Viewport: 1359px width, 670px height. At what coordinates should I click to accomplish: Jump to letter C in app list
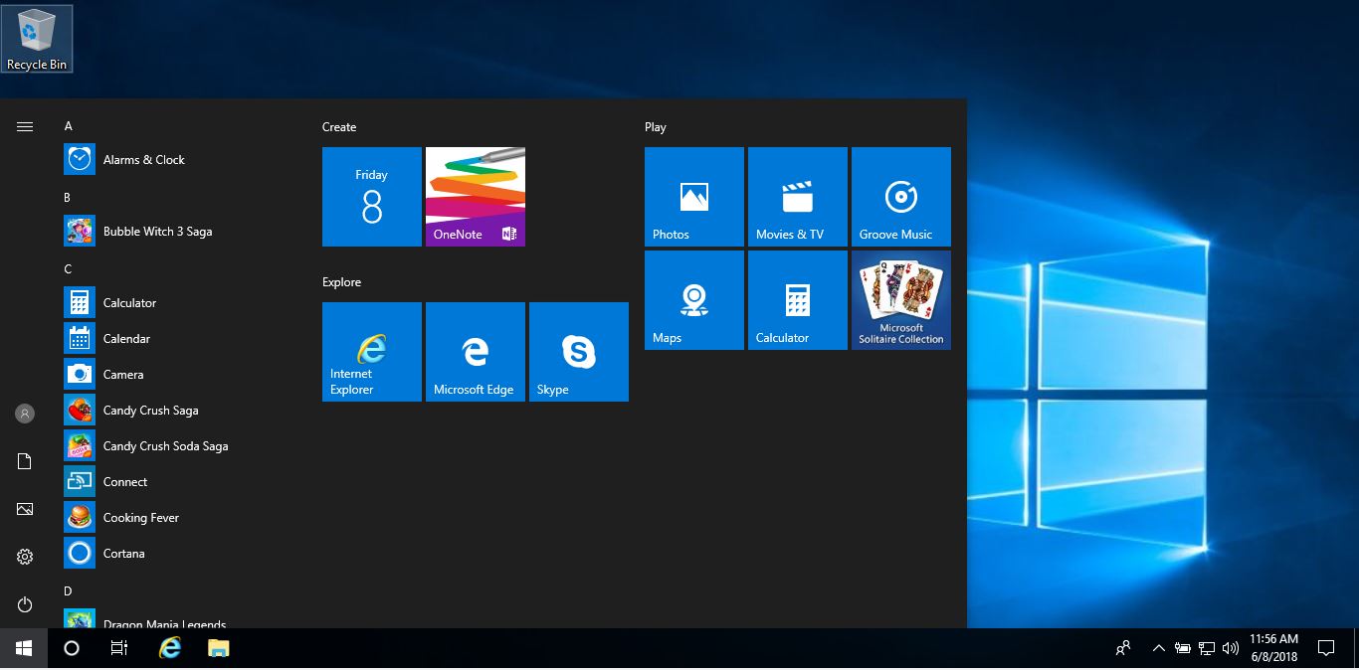68,269
